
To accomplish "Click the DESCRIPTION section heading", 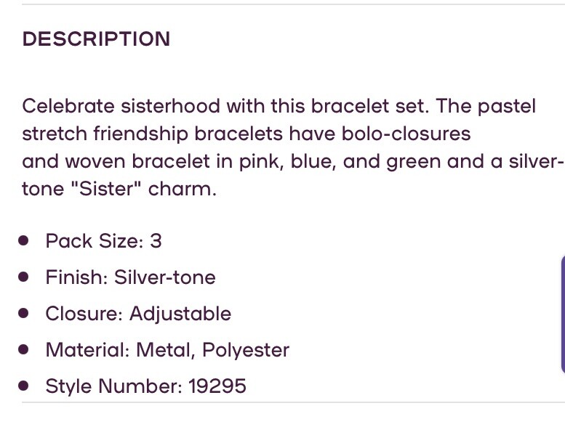I will click(x=96, y=38).
